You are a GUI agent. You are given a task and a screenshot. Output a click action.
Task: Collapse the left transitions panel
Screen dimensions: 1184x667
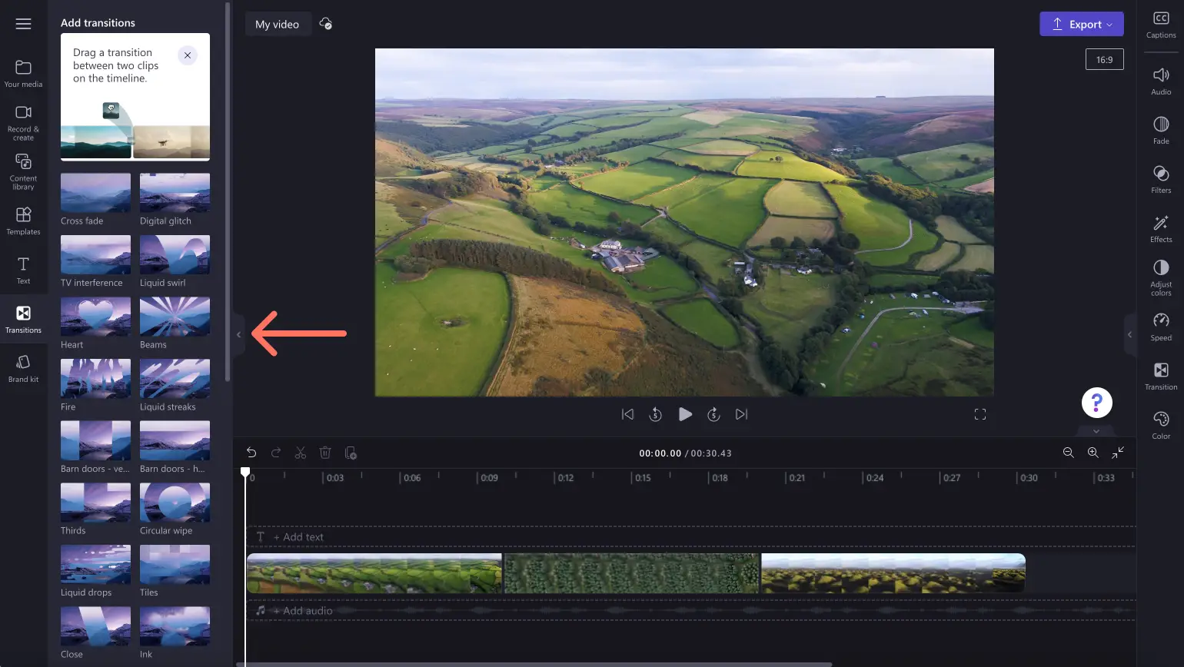(239, 334)
